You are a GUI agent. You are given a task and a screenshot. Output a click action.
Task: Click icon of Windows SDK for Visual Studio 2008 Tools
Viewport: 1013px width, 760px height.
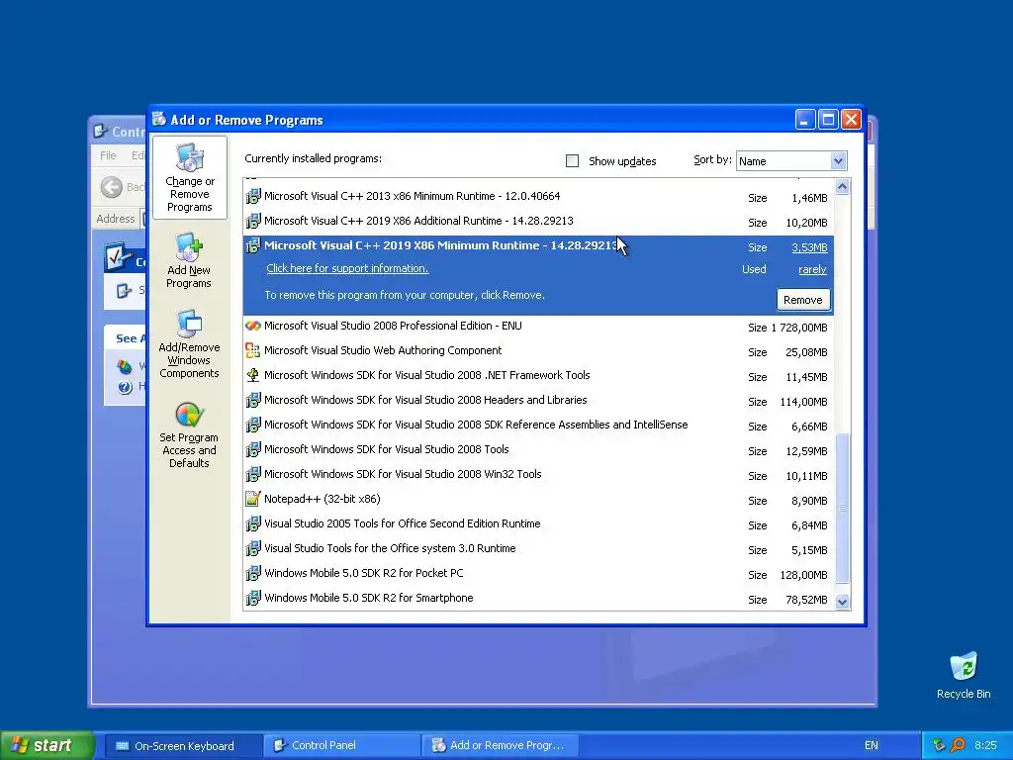coord(253,450)
